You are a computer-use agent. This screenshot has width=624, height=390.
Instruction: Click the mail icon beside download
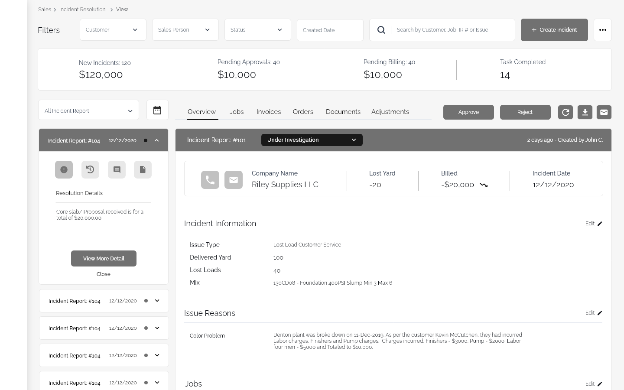pos(604,112)
